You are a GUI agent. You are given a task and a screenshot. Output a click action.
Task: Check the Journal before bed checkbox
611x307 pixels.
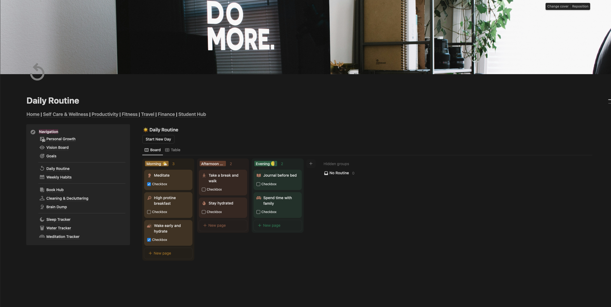pos(258,184)
